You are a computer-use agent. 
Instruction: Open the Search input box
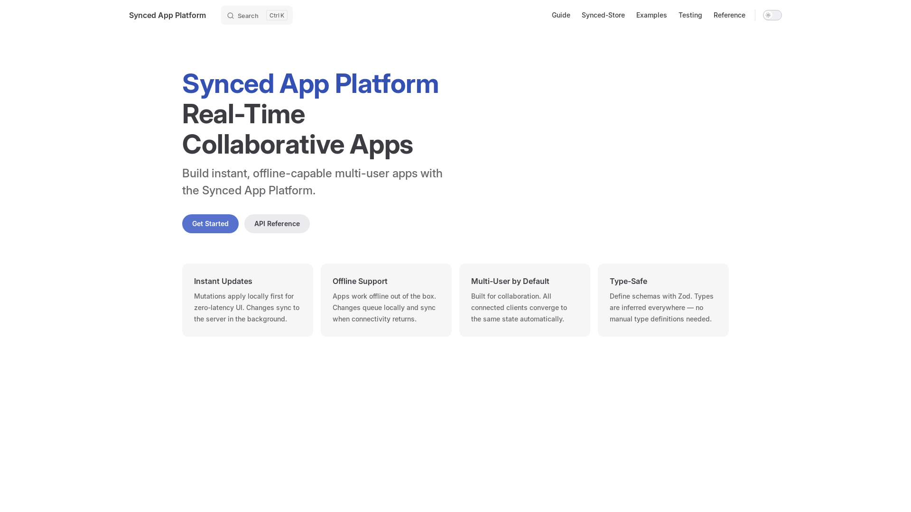[248, 16]
